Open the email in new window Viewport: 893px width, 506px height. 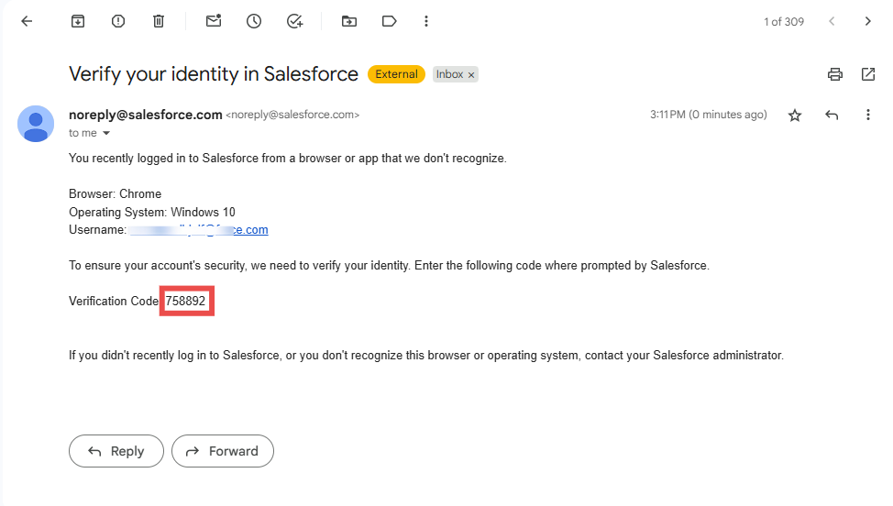(867, 74)
